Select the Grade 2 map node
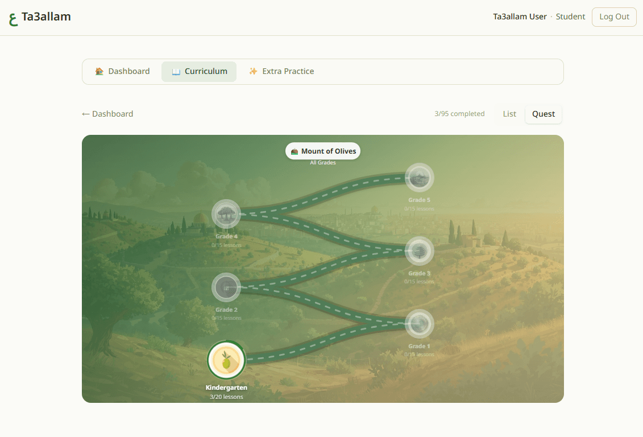This screenshot has height=437, width=643. pos(226,287)
